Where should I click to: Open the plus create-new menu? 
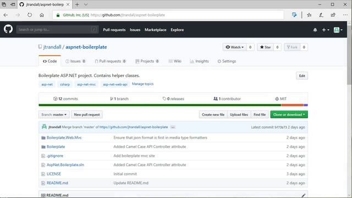click(326, 30)
